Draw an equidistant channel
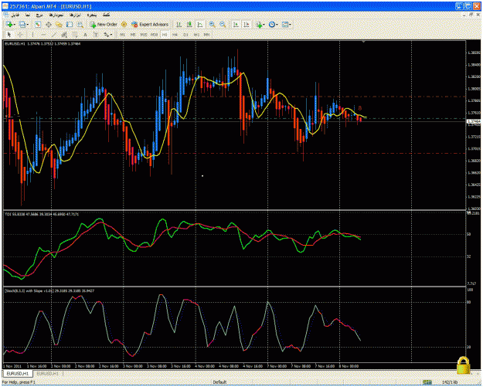This screenshot has height=387, width=483. (64, 35)
